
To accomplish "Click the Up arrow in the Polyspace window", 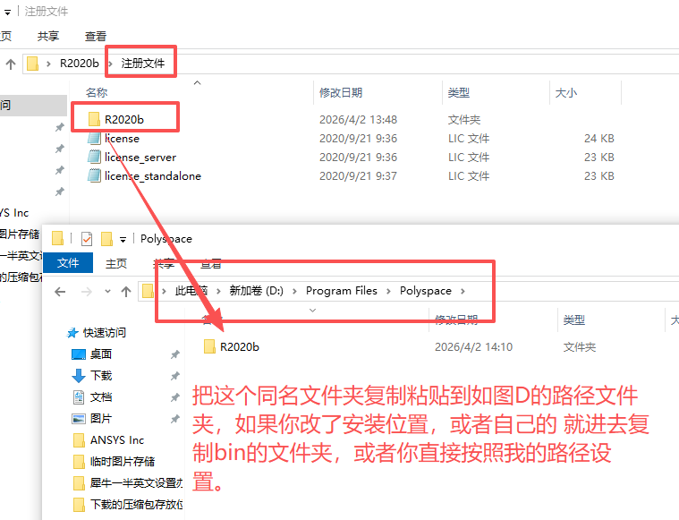I will pos(126,291).
